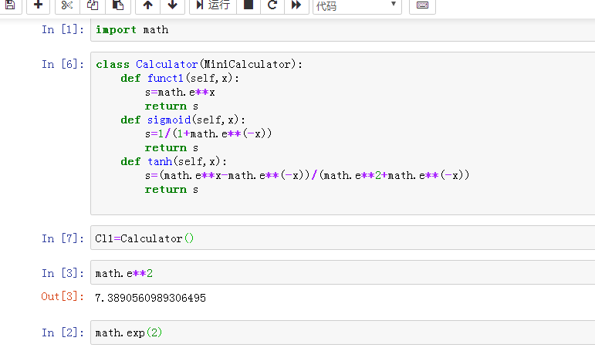
Task: Insert a new cell with plus icon
Action: pyautogui.click(x=38, y=5)
